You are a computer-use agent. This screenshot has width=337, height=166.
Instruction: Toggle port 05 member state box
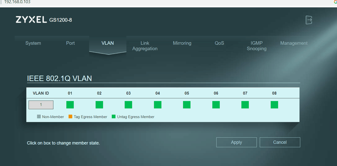[187, 105]
